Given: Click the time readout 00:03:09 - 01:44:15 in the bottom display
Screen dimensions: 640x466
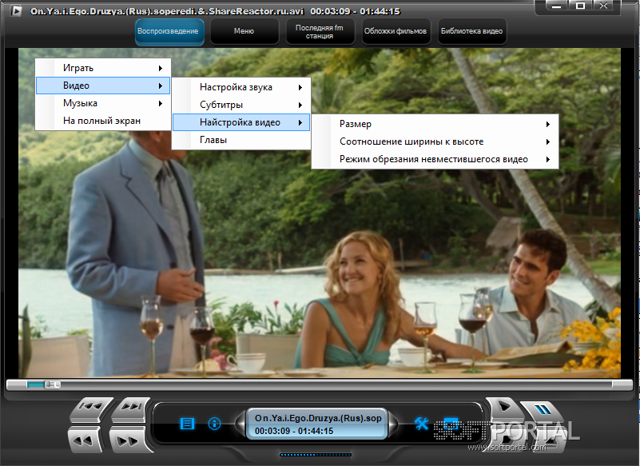Looking at the screenshot, I should [294, 431].
